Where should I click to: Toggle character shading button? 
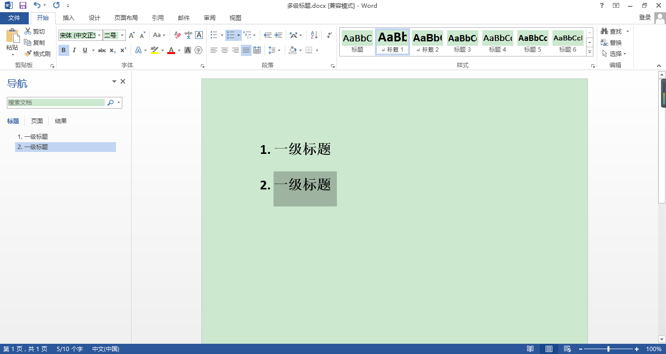pos(188,50)
